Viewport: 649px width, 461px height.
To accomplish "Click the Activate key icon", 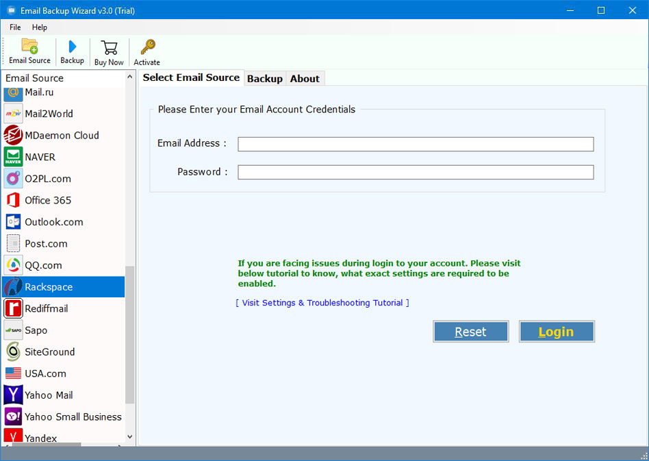I will pos(148,47).
